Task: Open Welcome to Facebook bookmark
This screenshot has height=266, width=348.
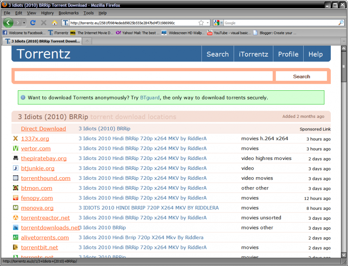Action: point(24,33)
